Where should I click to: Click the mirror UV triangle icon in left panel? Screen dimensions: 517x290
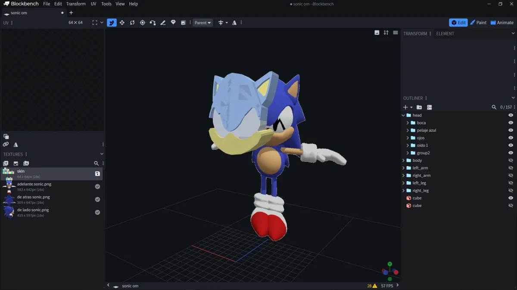(x=16, y=145)
